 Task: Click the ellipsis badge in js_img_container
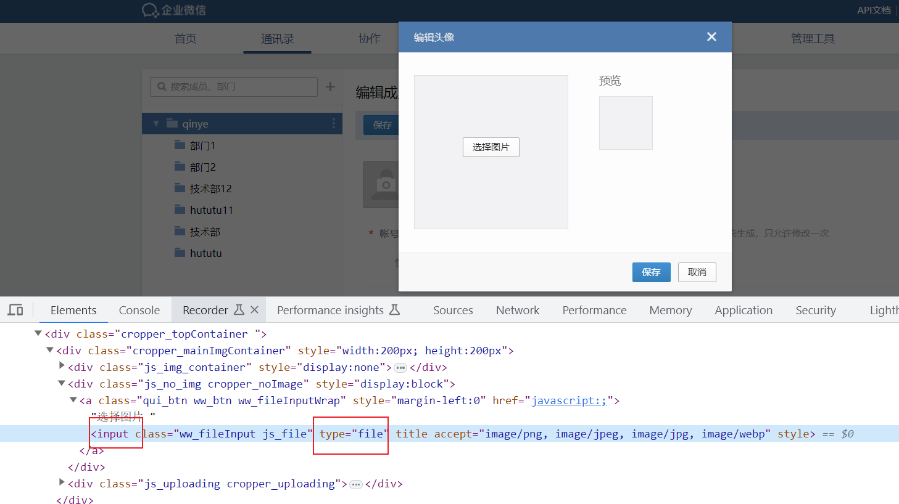tap(400, 368)
